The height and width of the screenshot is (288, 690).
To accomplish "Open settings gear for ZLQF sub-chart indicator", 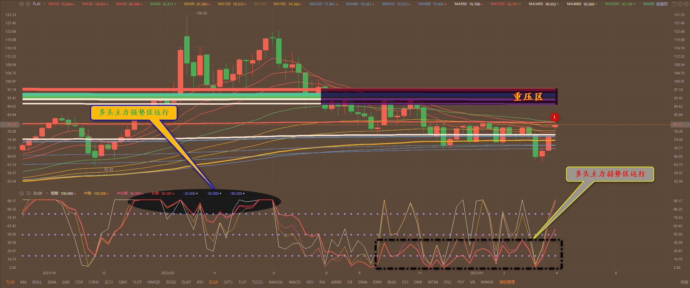I will pyautogui.click(x=21, y=193).
